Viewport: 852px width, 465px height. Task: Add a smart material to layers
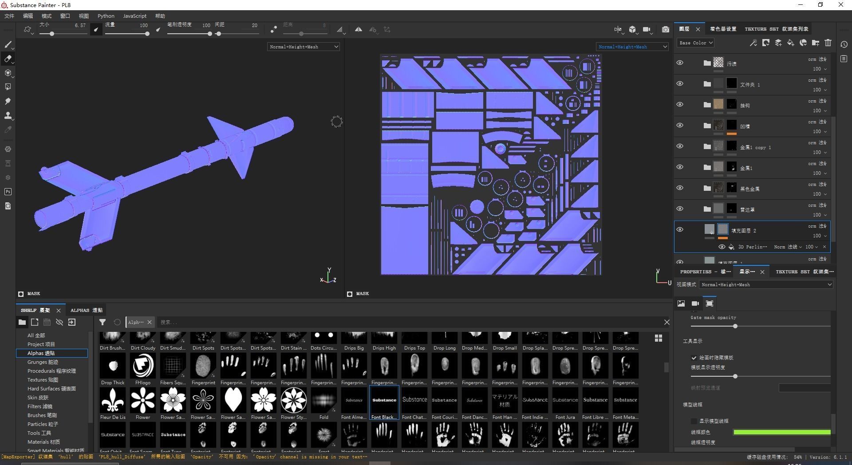pos(803,43)
